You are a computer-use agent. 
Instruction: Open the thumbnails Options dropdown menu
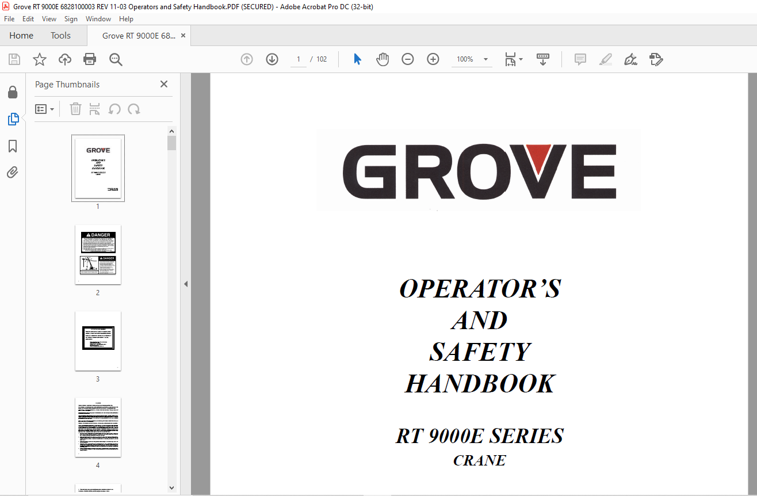pyautogui.click(x=44, y=109)
